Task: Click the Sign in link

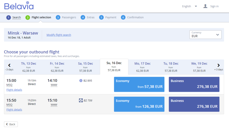Action: pos(214,6)
